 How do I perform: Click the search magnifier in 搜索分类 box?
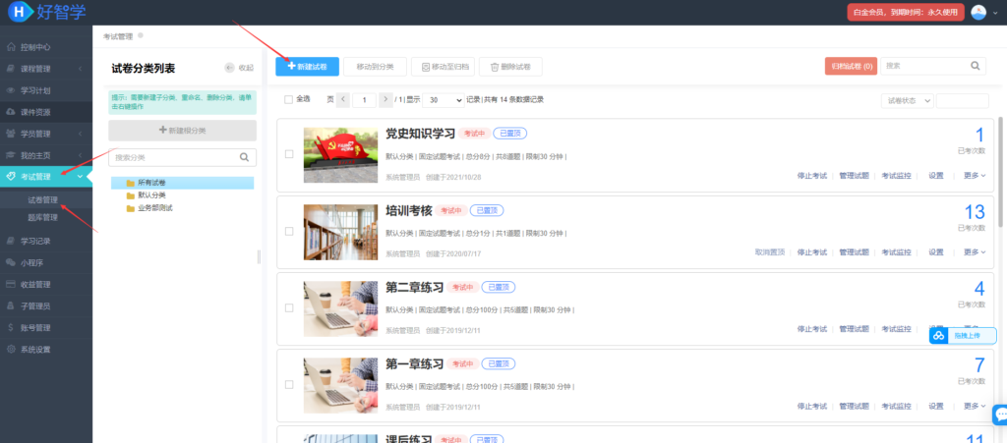244,157
